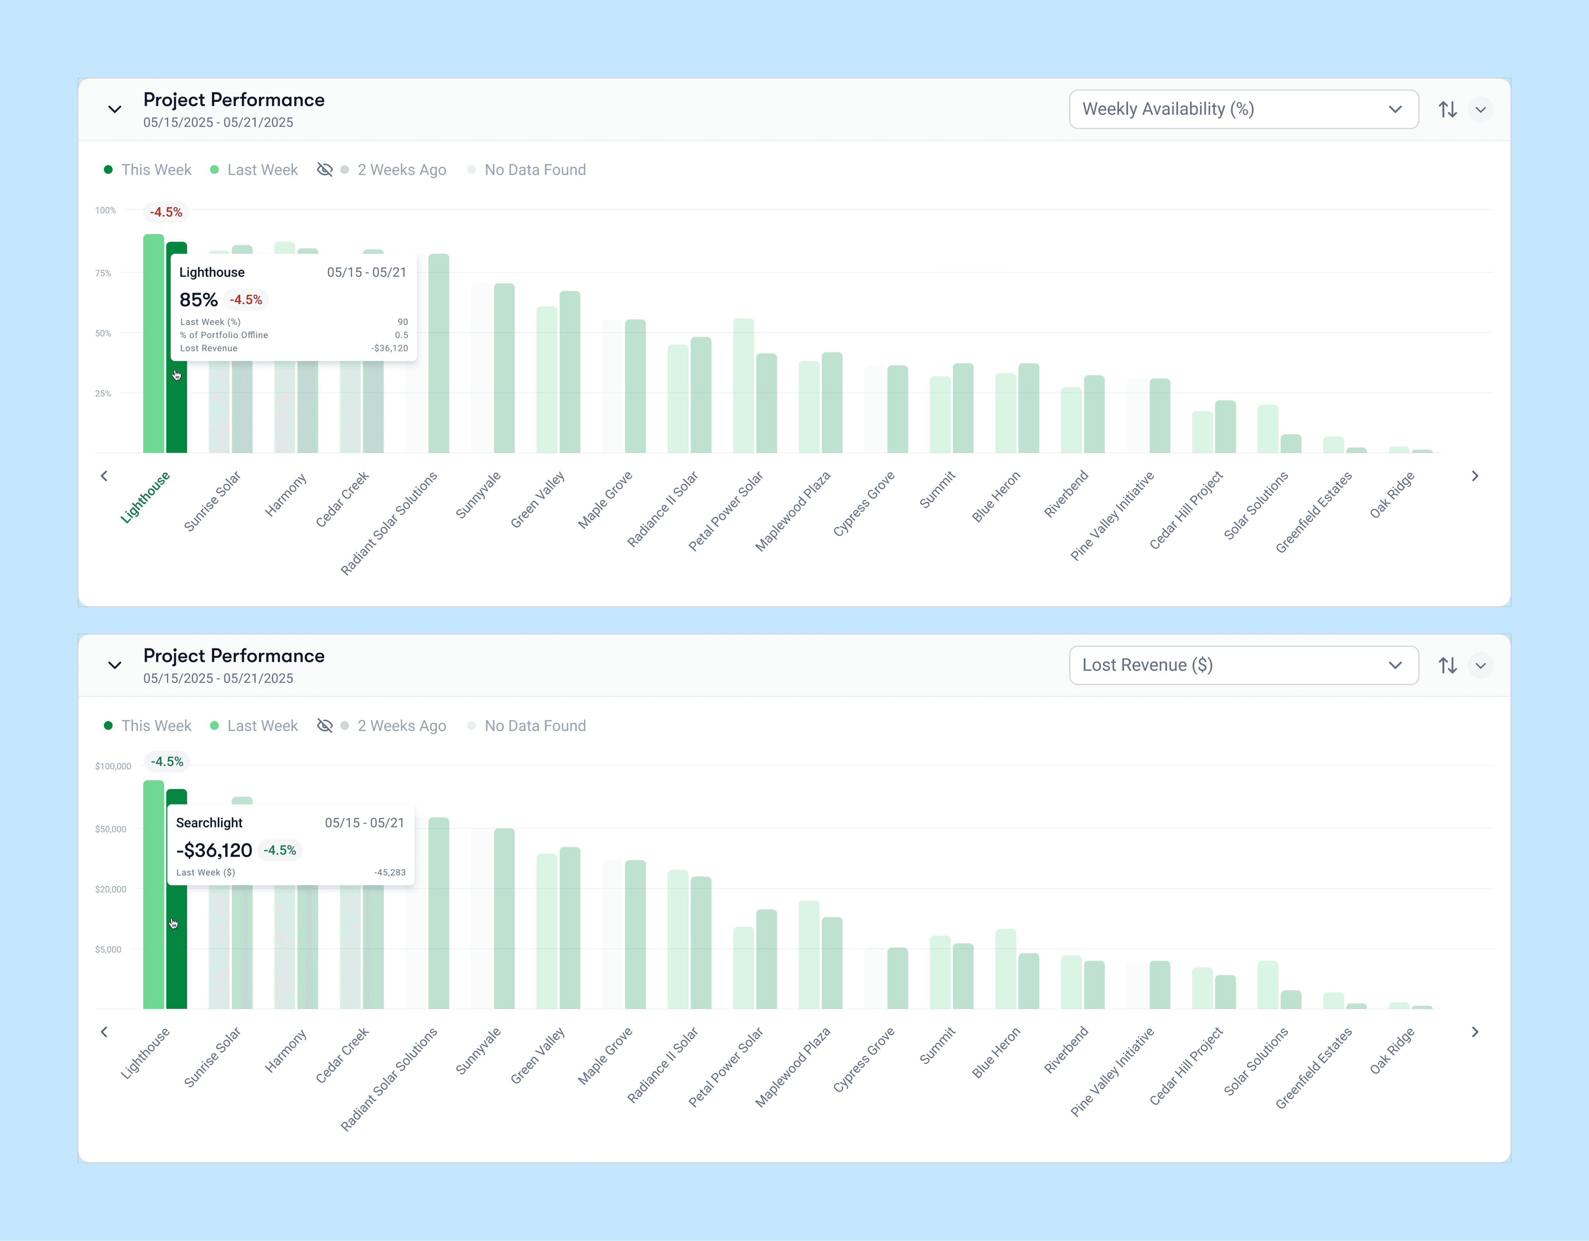Open round chevron menu in bottom panel header
The image size is (1589, 1241).
tap(1480, 665)
